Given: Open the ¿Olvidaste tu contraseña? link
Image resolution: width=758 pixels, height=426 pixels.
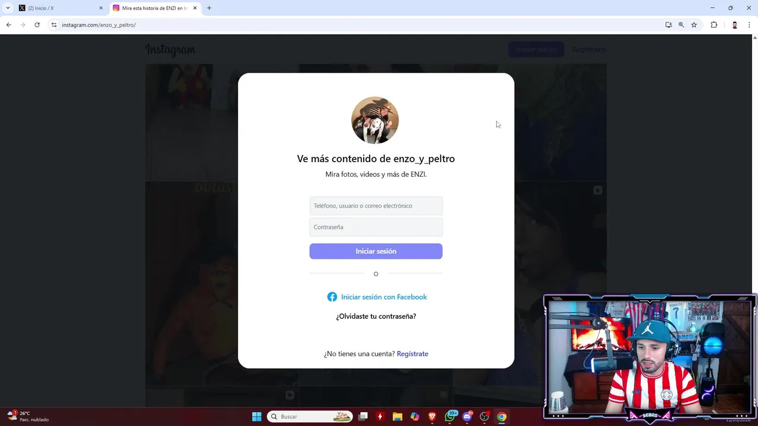Looking at the screenshot, I should (x=376, y=317).
